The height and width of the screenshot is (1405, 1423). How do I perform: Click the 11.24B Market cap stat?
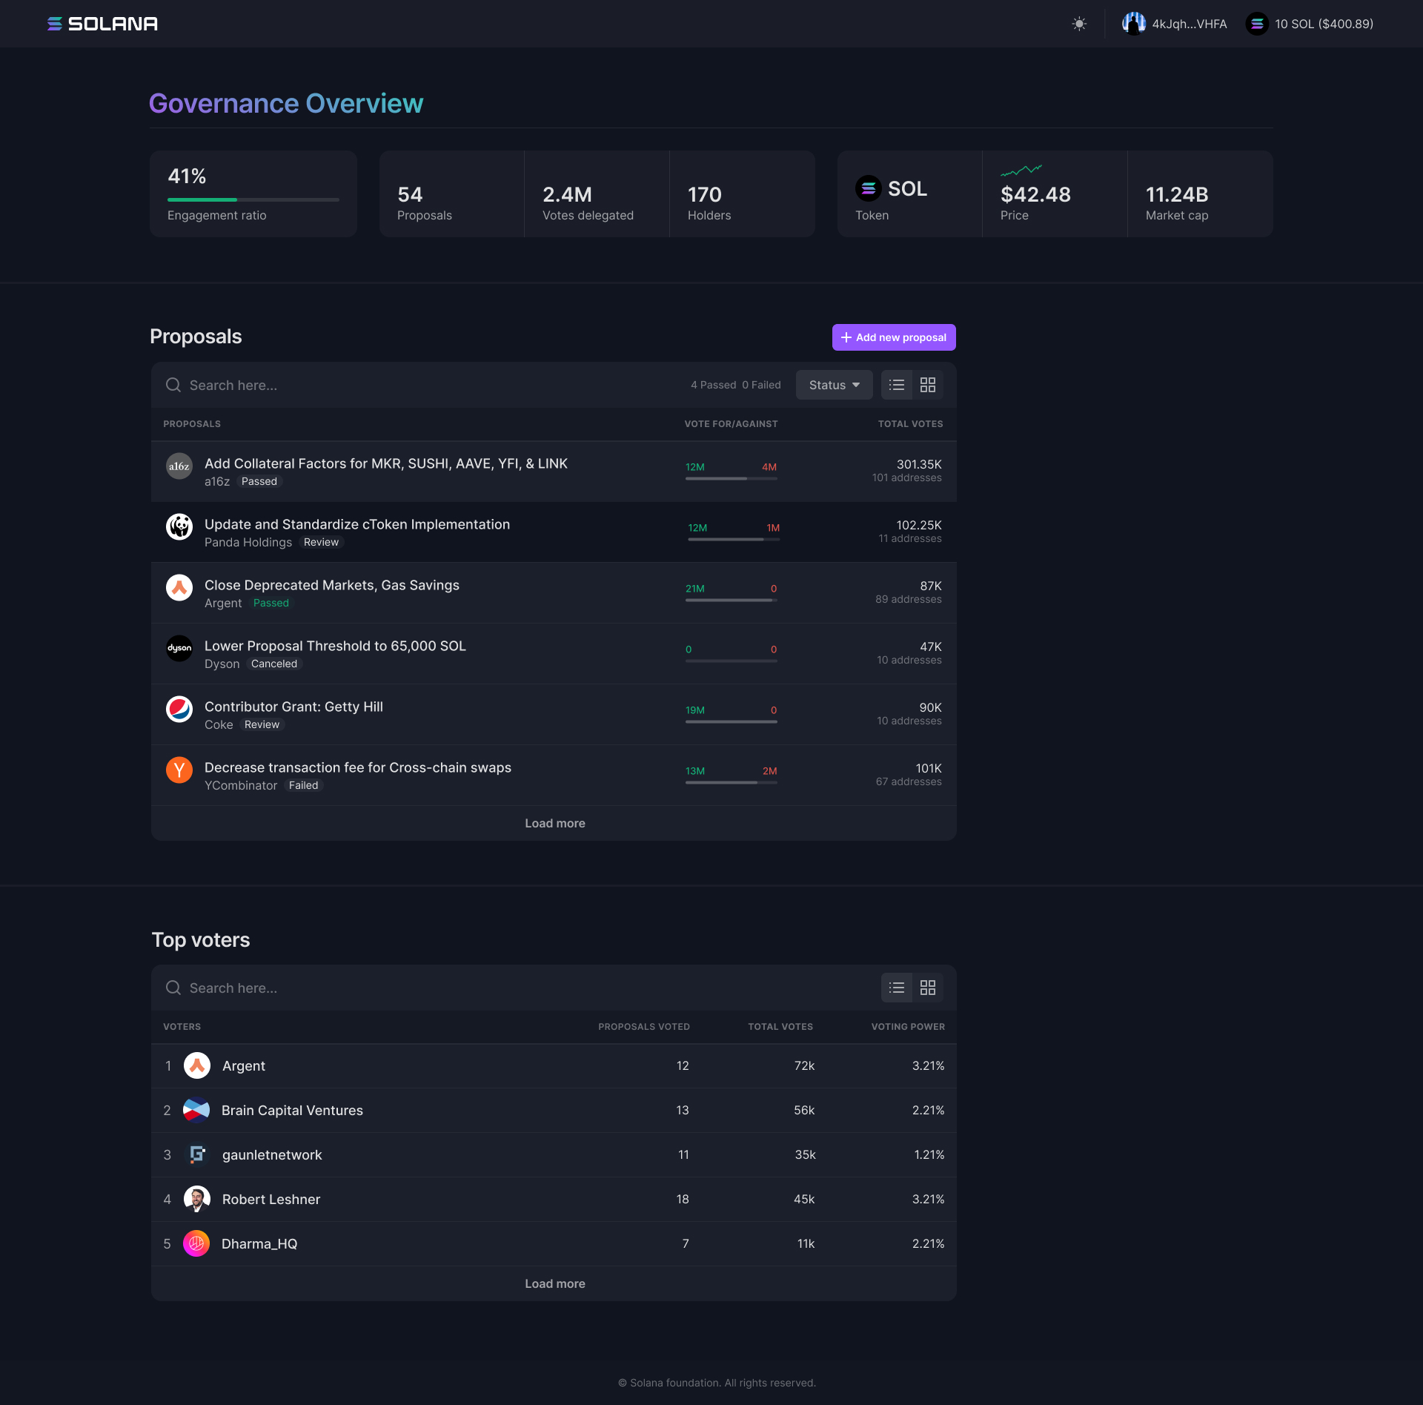pos(1201,194)
